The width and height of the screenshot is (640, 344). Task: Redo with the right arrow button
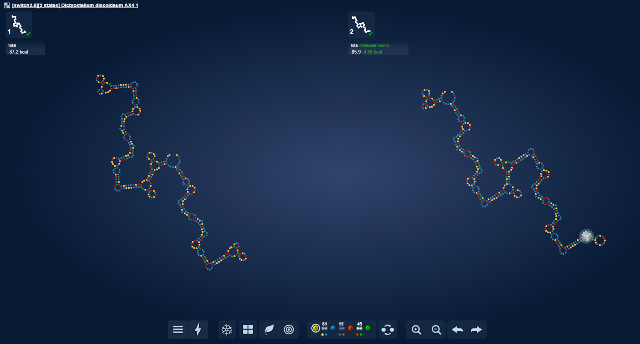tap(476, 330)
